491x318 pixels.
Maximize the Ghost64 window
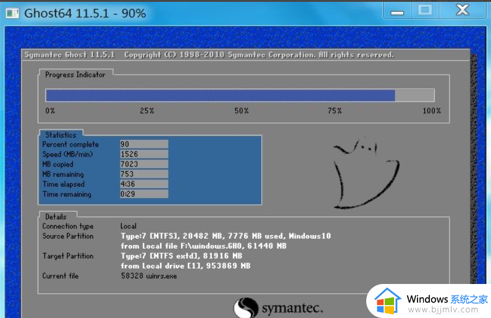[425, 10]
